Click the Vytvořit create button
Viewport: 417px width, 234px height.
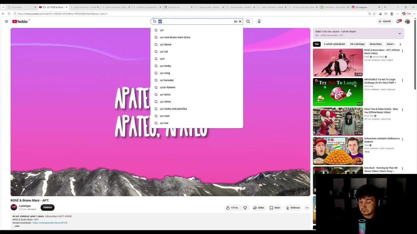pos(384,21)
